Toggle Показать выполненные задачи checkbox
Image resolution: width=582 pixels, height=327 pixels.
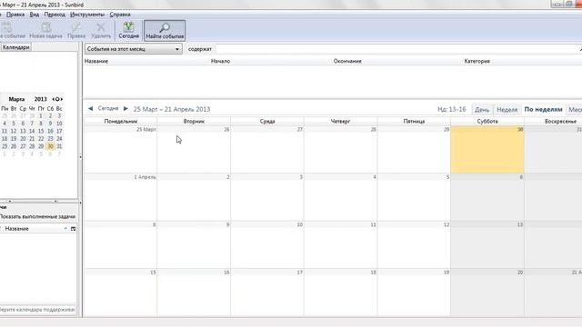(x=37, y=216)
